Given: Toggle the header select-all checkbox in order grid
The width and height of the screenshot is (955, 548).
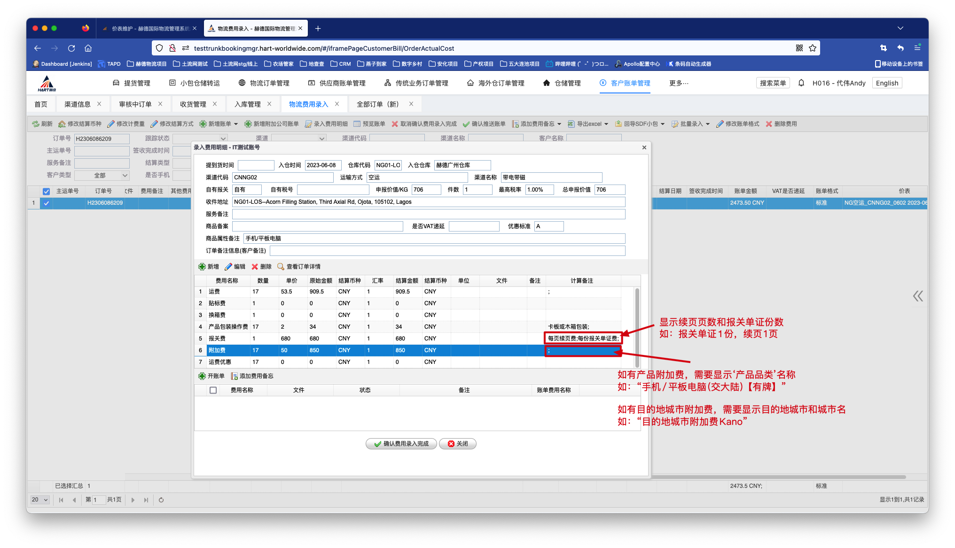Looking at the screenshot, I should coord(46,191).
